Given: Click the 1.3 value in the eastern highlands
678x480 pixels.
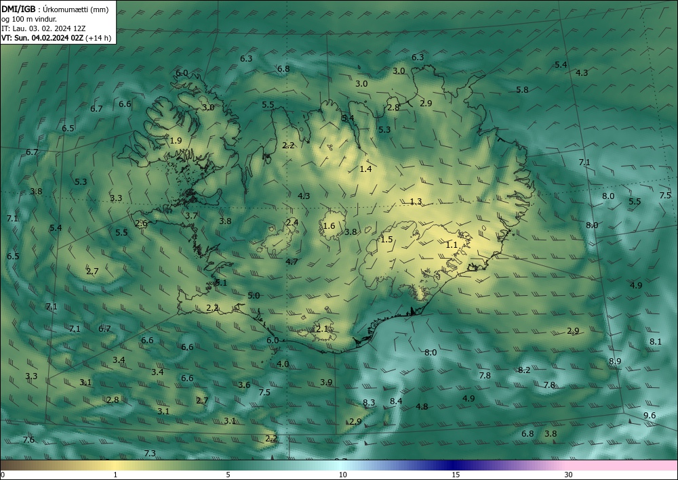Looking at the screenshot, I should click(x=416, y=202).
